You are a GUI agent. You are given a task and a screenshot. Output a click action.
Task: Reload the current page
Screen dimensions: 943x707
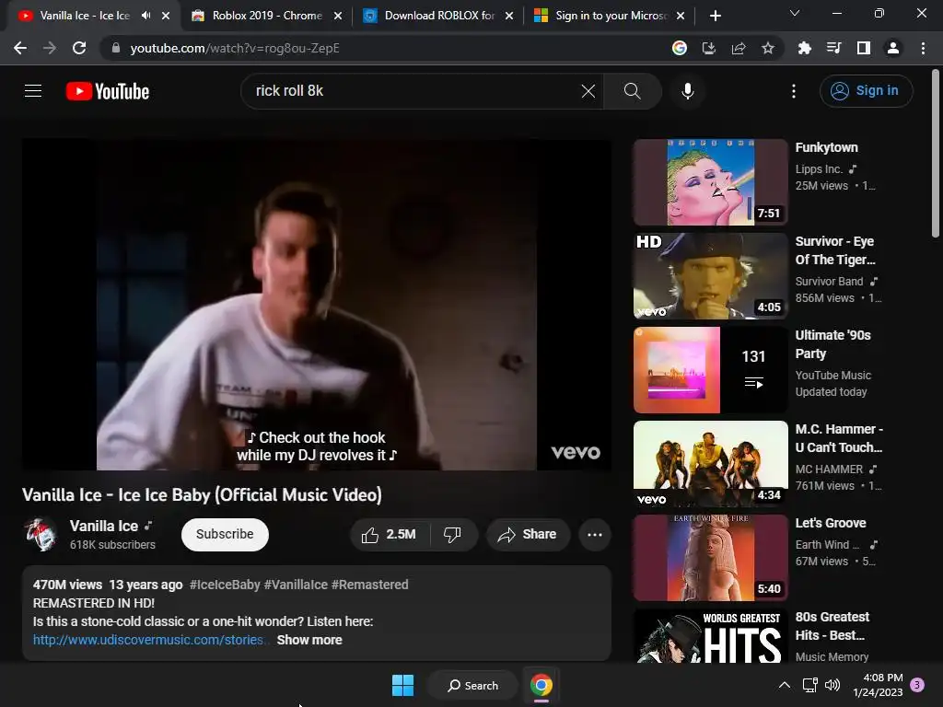click(x=79, y=48)
